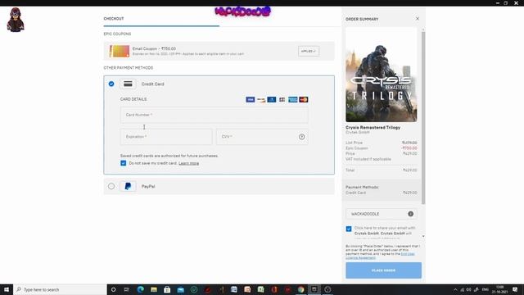
Task: Click the Crysis Remastered Trilogy title text
Action: coord(373,128)
